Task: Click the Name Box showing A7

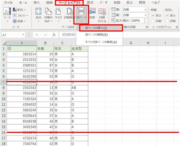Action: point(12,35)
